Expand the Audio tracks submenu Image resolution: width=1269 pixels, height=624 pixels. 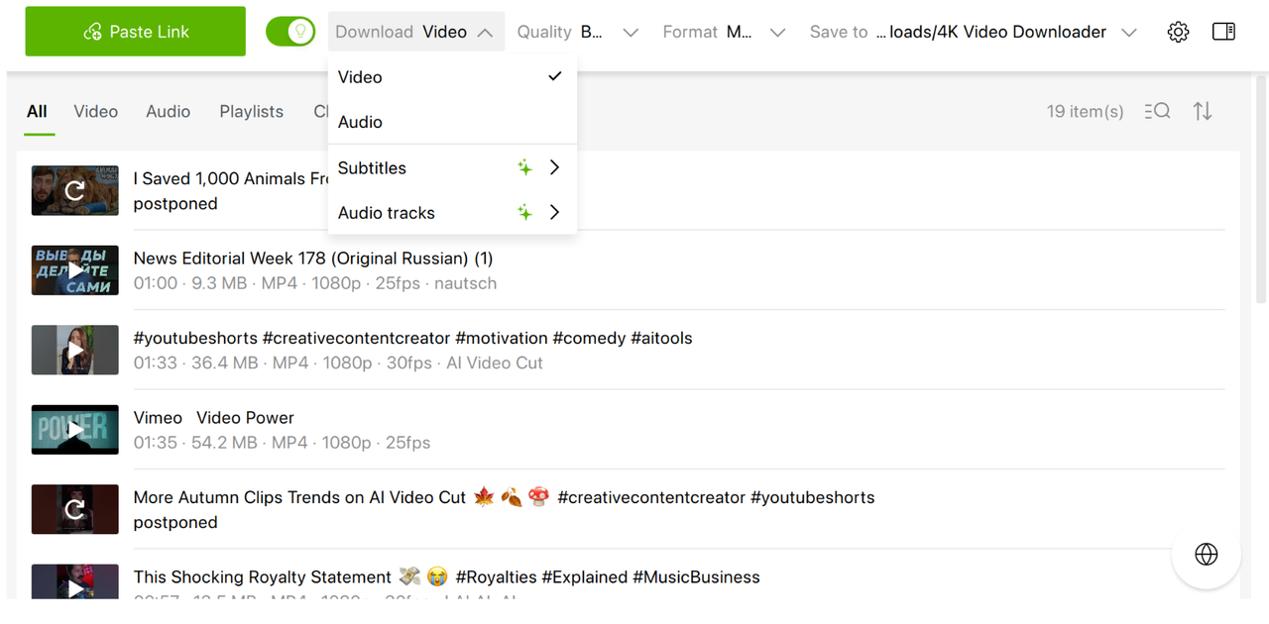(451, 213)
